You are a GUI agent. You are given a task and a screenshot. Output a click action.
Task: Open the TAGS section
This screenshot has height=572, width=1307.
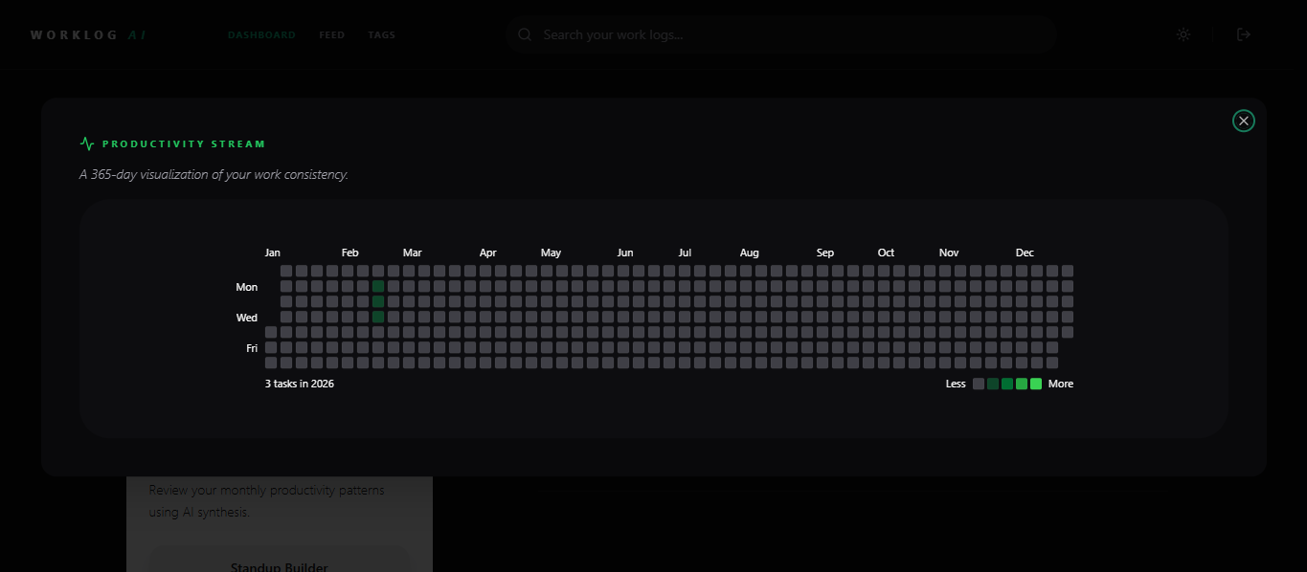[x=381, y=34]
